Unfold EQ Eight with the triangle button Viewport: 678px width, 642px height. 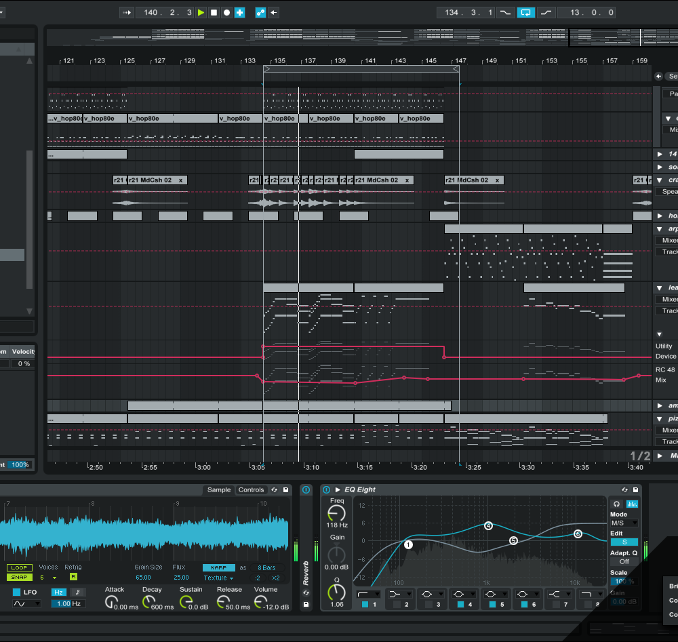pyautogui.click(x=338, y=490)
